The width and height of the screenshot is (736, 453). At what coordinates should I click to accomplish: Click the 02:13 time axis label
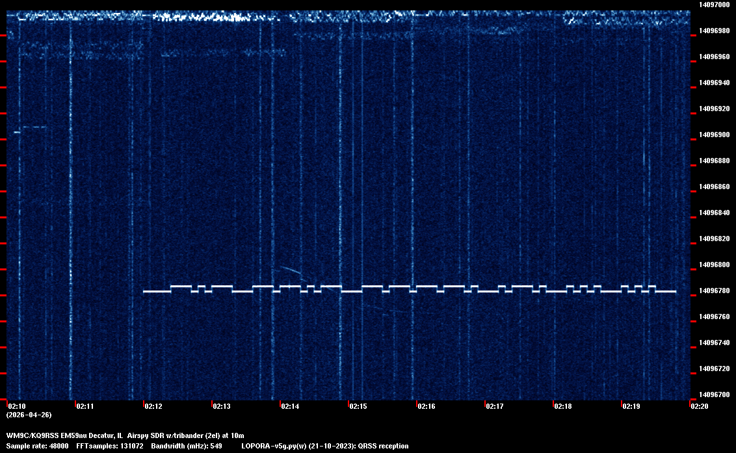[222, 406]
